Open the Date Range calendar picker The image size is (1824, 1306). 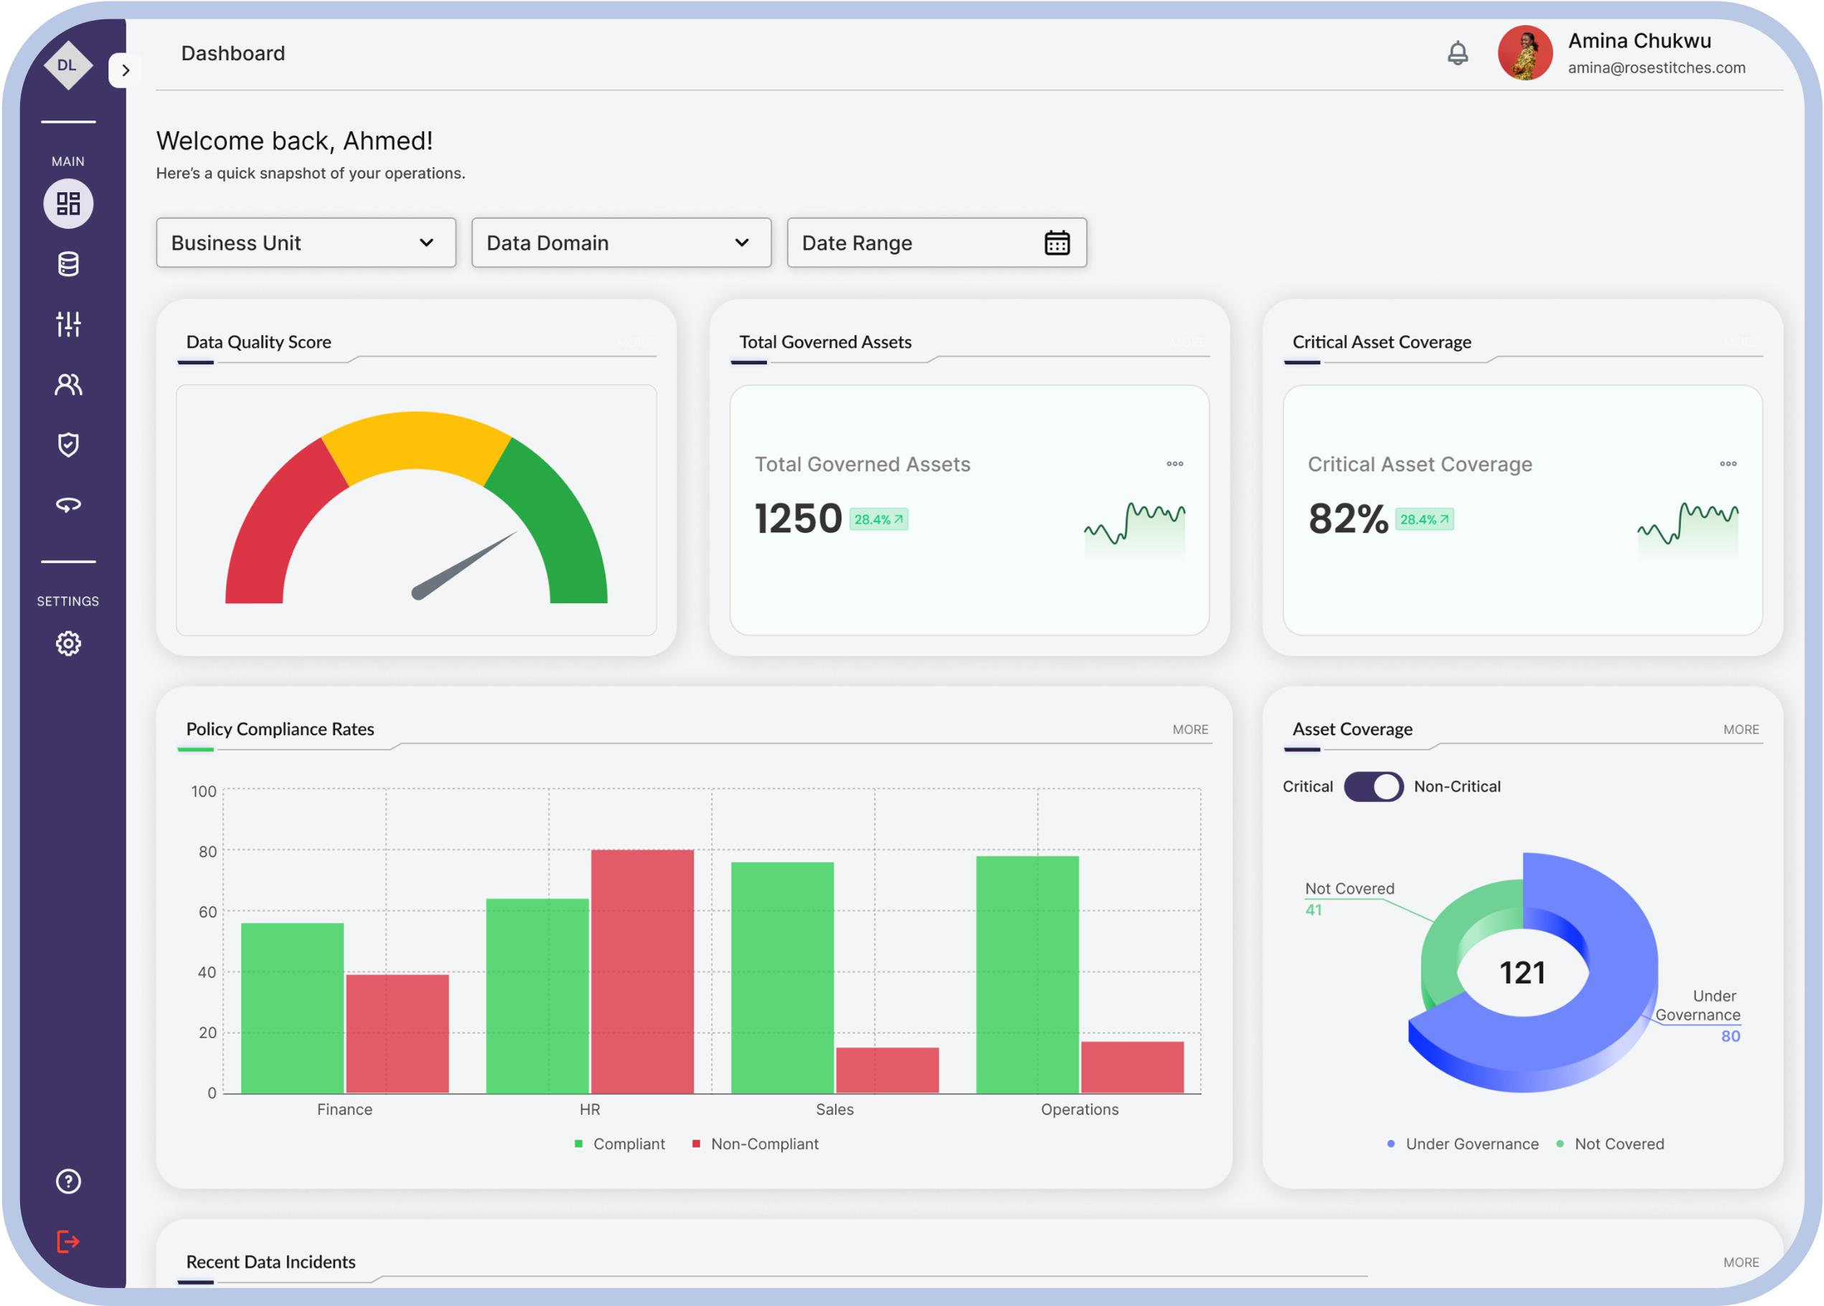(1057, 243)
